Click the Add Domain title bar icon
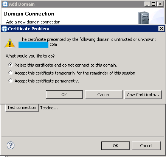The width and height of the screenshot is (166, 157). tap(5, 4)
